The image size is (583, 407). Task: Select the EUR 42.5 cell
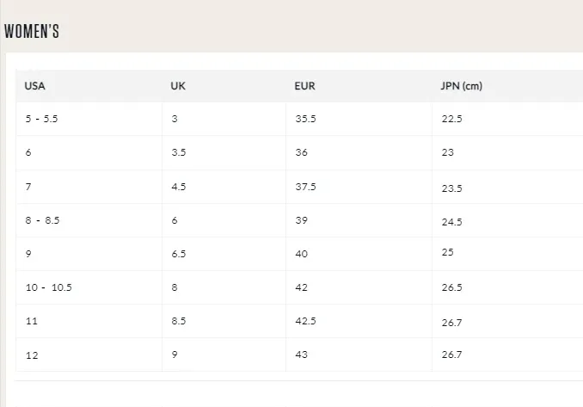(x=305, y=321)
